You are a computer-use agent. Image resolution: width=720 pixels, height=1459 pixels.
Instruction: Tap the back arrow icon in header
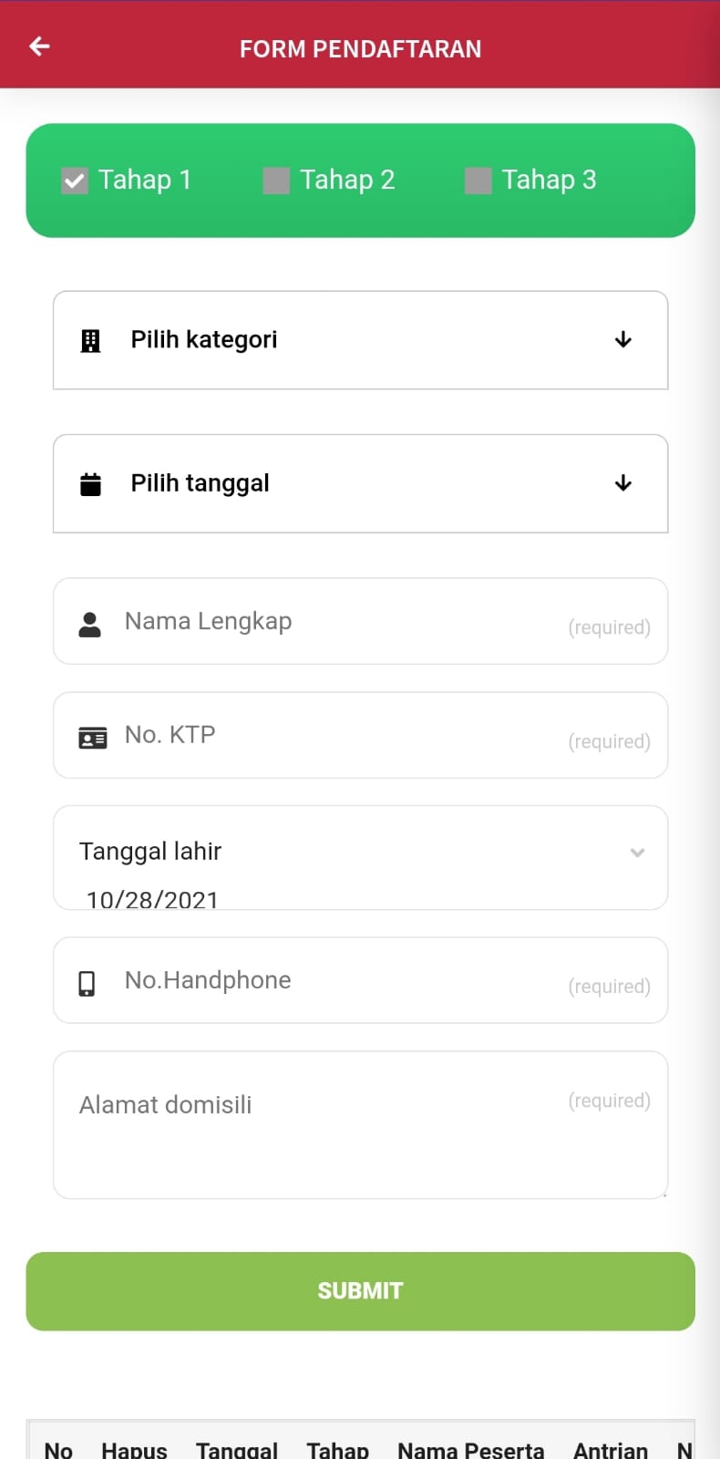[39, 47]
